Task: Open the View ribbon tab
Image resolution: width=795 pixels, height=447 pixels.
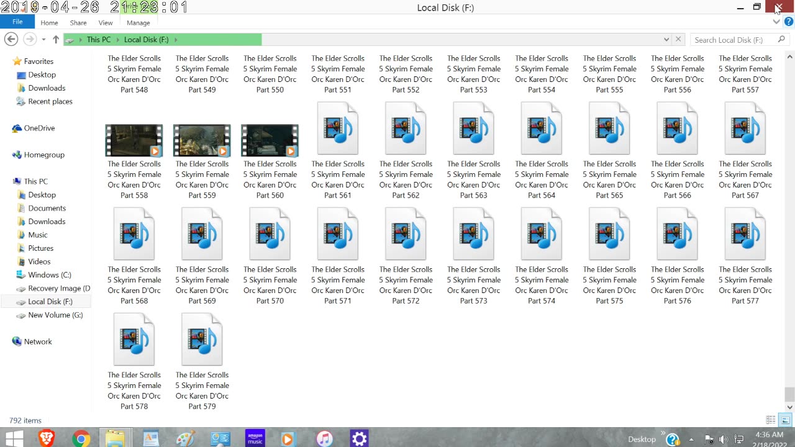Action: (106, 22)
